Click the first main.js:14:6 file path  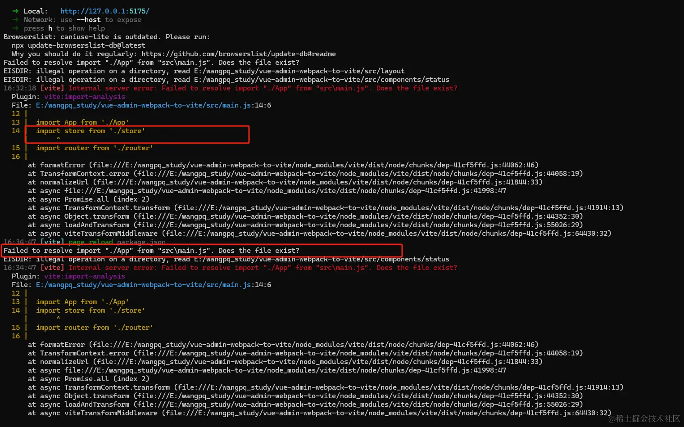[154, 105]
